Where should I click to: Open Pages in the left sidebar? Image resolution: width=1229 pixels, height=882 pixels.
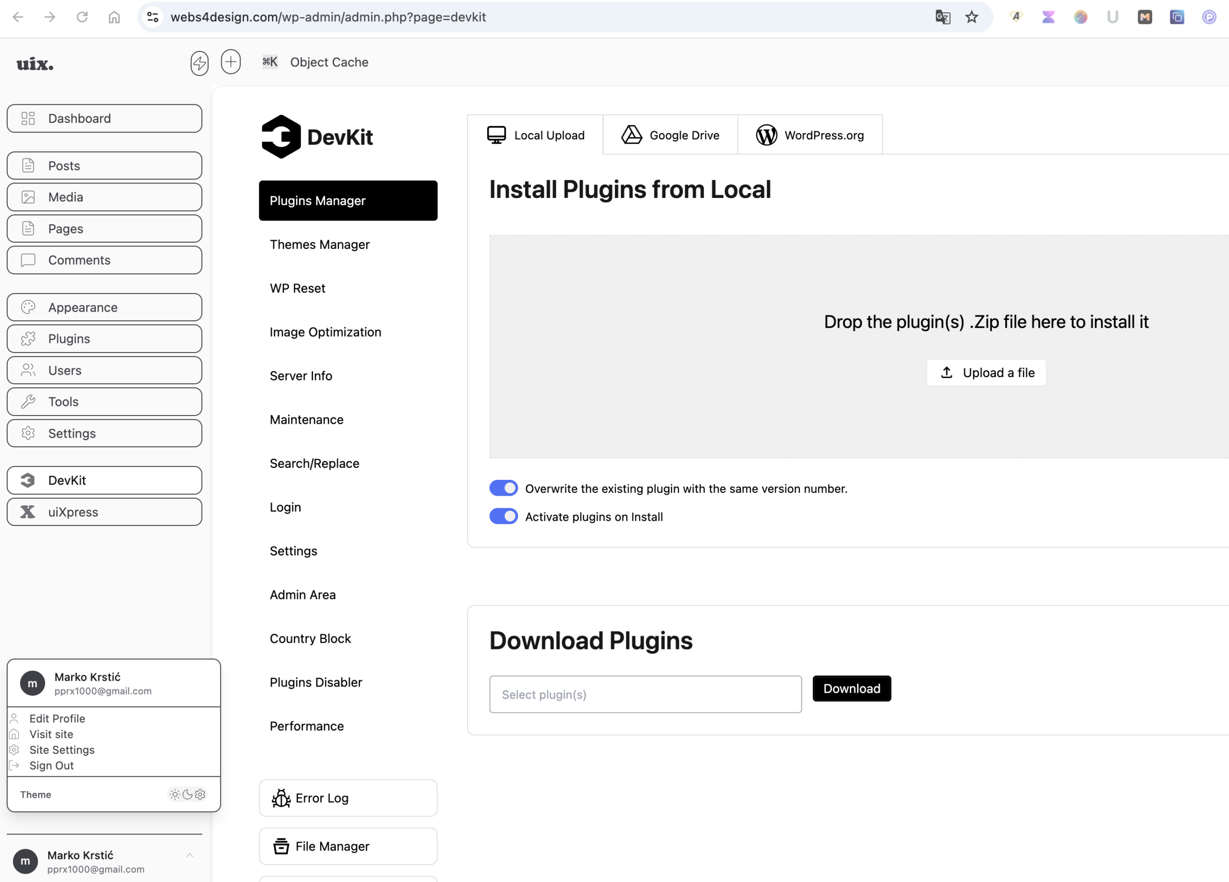click(x=105, y=229)
